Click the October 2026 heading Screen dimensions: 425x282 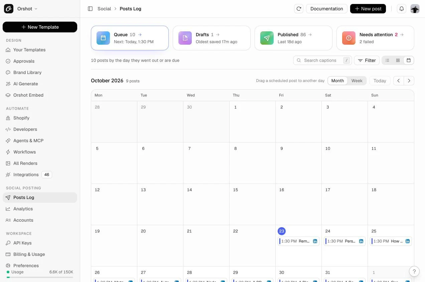tap(107, 81)
